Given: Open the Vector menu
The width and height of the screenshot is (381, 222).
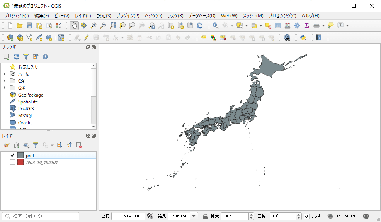Looking at the screenshot, I should click(x=153, y=16).
